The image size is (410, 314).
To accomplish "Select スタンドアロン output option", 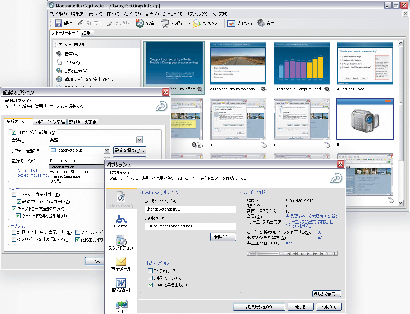I will 121,243.
